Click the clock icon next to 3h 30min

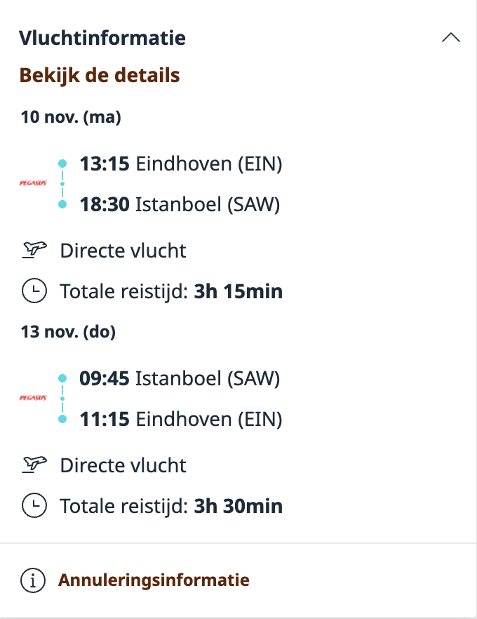pos(34,505)
